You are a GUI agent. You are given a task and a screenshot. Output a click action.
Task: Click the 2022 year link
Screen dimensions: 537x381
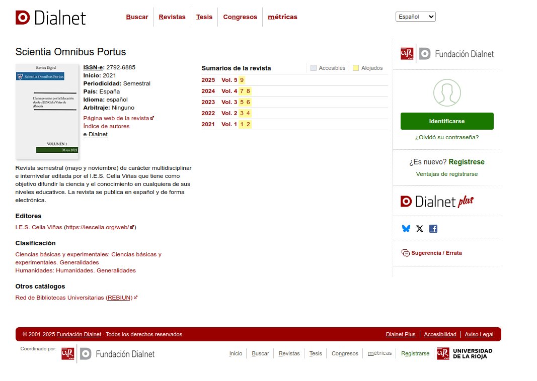[208, 113]
